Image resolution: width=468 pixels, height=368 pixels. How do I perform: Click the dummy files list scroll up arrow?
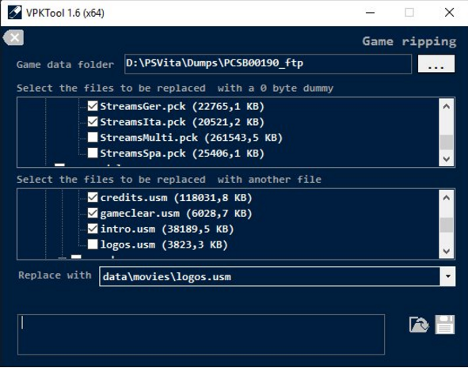(x=447, y=107)
